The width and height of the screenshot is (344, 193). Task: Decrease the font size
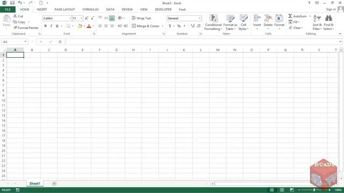92,18
